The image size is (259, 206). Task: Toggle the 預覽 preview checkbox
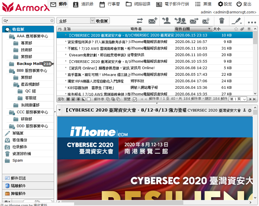coord(135,99)
